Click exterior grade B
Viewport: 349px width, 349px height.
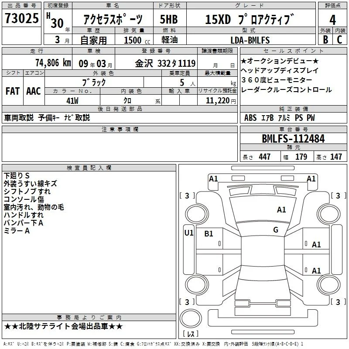pos(325,40)
